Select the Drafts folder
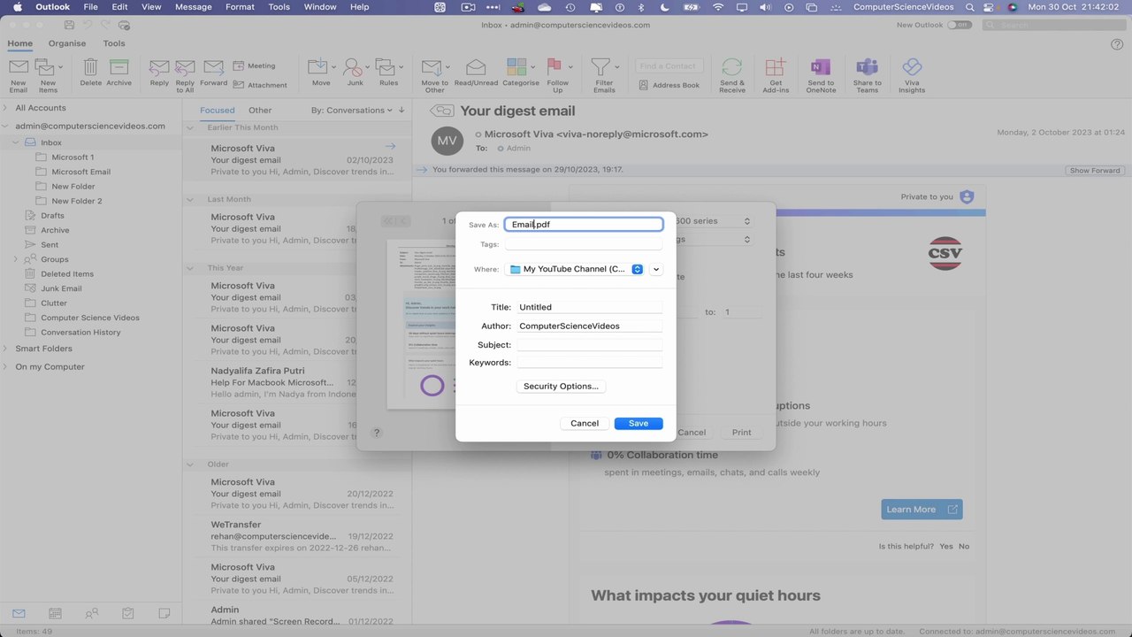The height and width of the screenshot is (637, 1132). 52,215
